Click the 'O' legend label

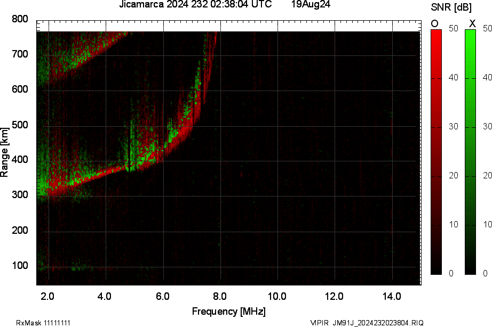[434, 24]
